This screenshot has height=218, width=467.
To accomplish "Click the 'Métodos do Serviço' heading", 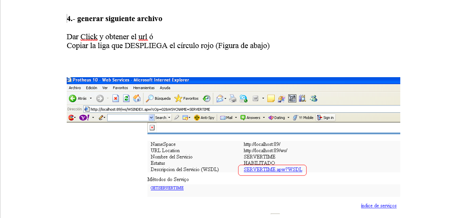I will point(168,179).
